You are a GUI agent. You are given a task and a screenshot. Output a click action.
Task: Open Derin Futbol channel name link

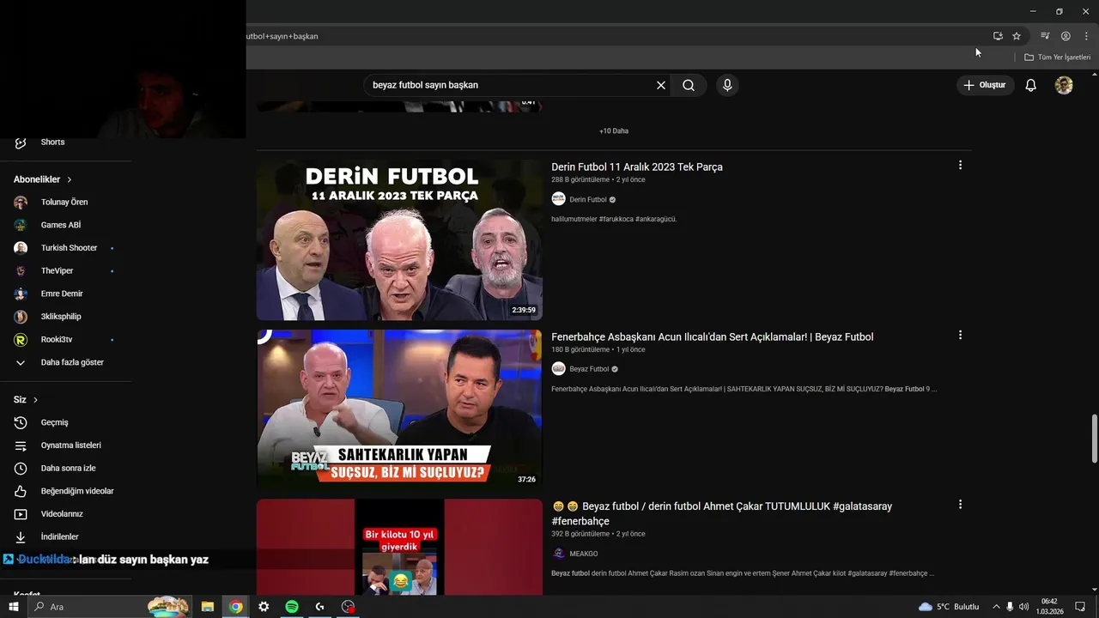pyautogui.click(x=588, y=200)
